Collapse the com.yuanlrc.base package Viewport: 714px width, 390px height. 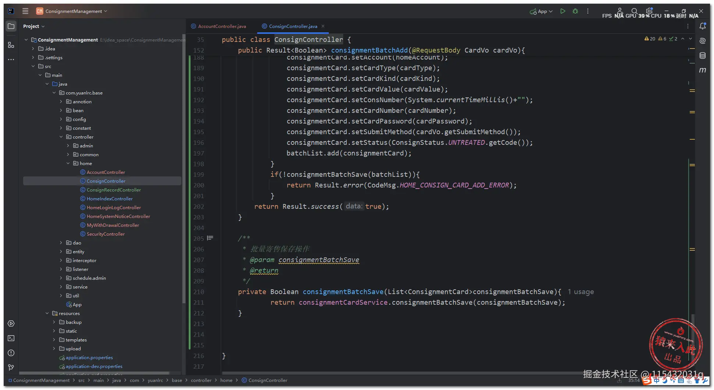tap(54, 93)
